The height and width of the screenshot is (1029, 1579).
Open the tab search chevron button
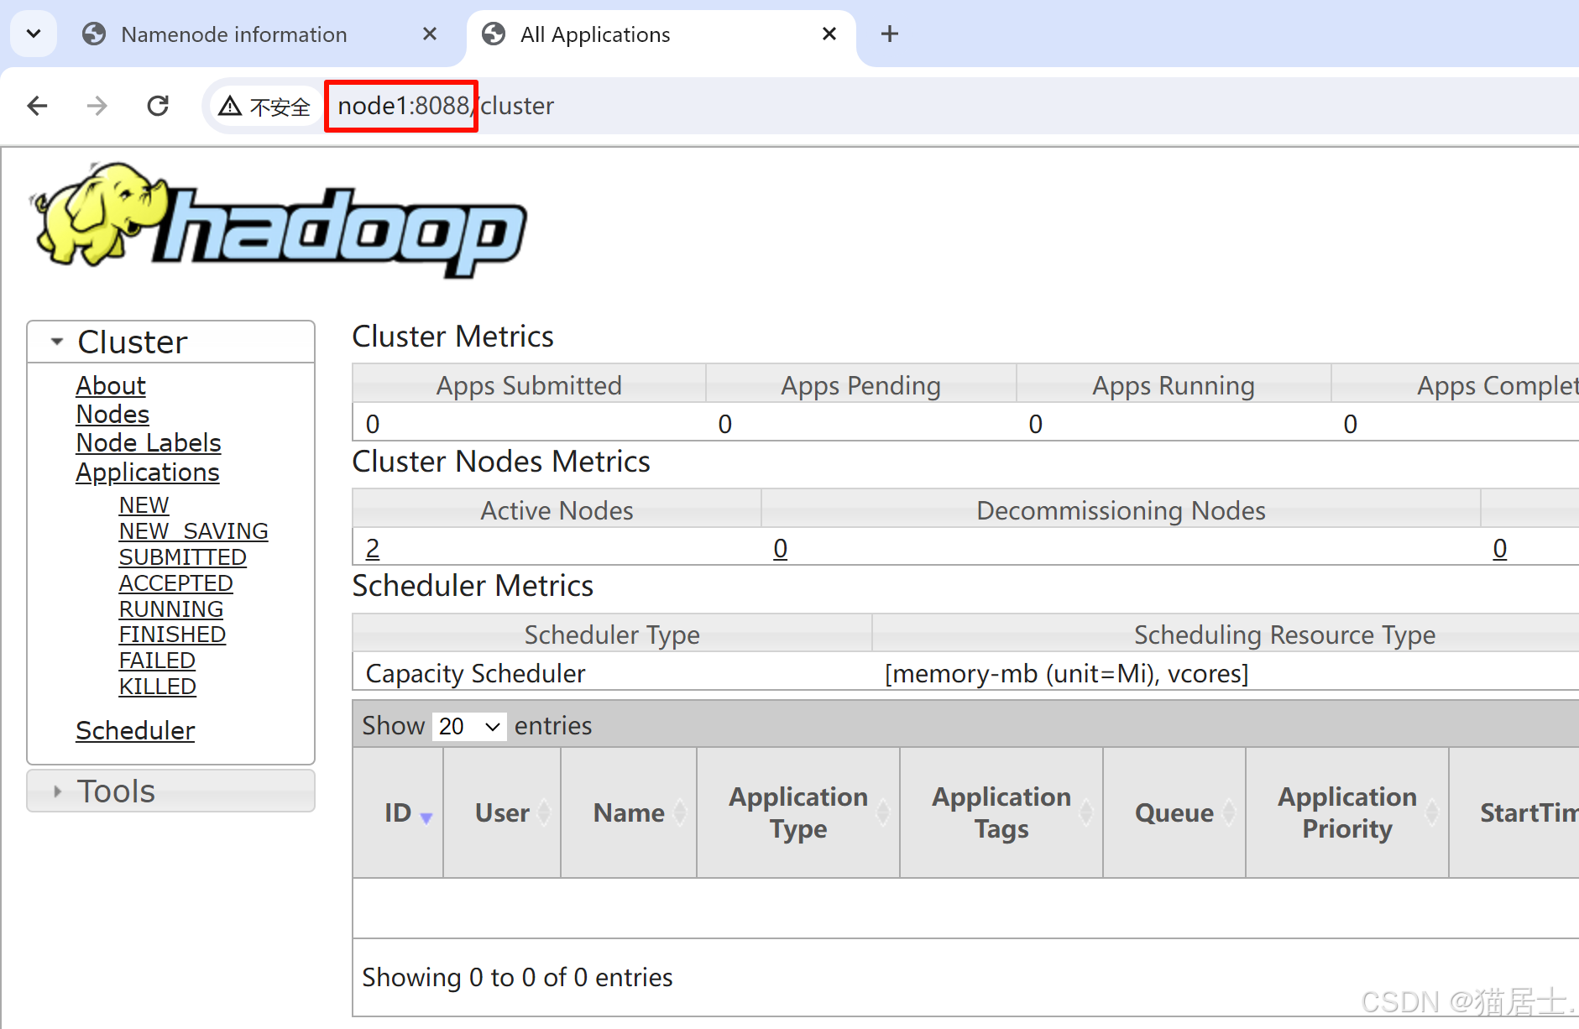(x=34, y=34)
